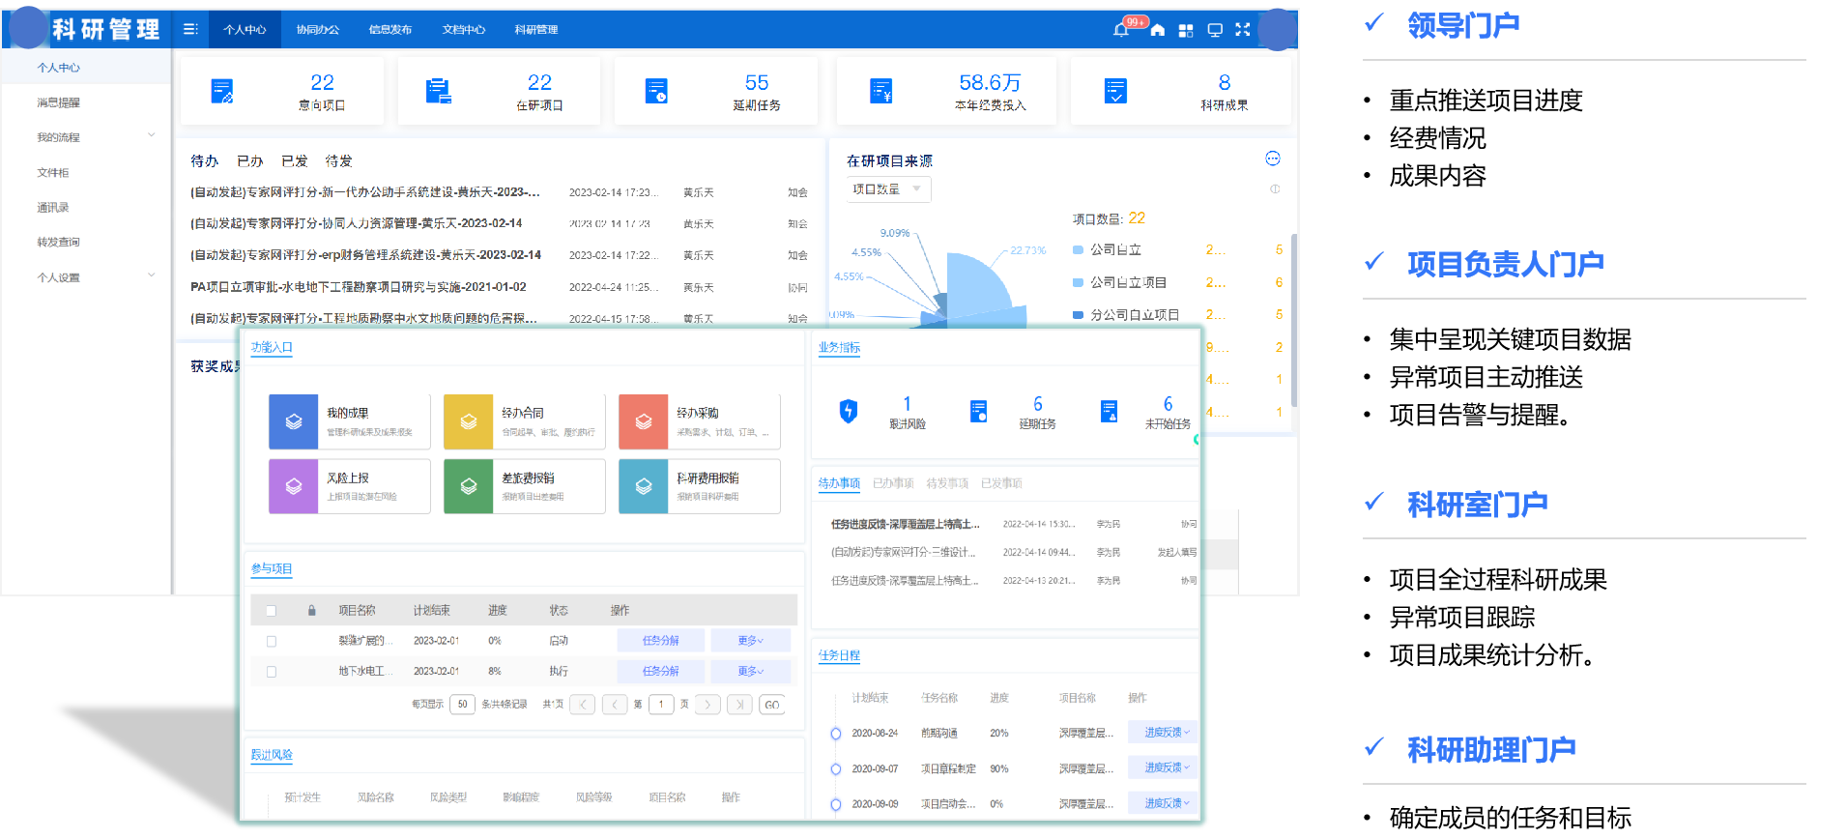Select the 已办事项 tab
Image resolution: width=1847 pixels, height=839 pixels.
coord(893,483)
